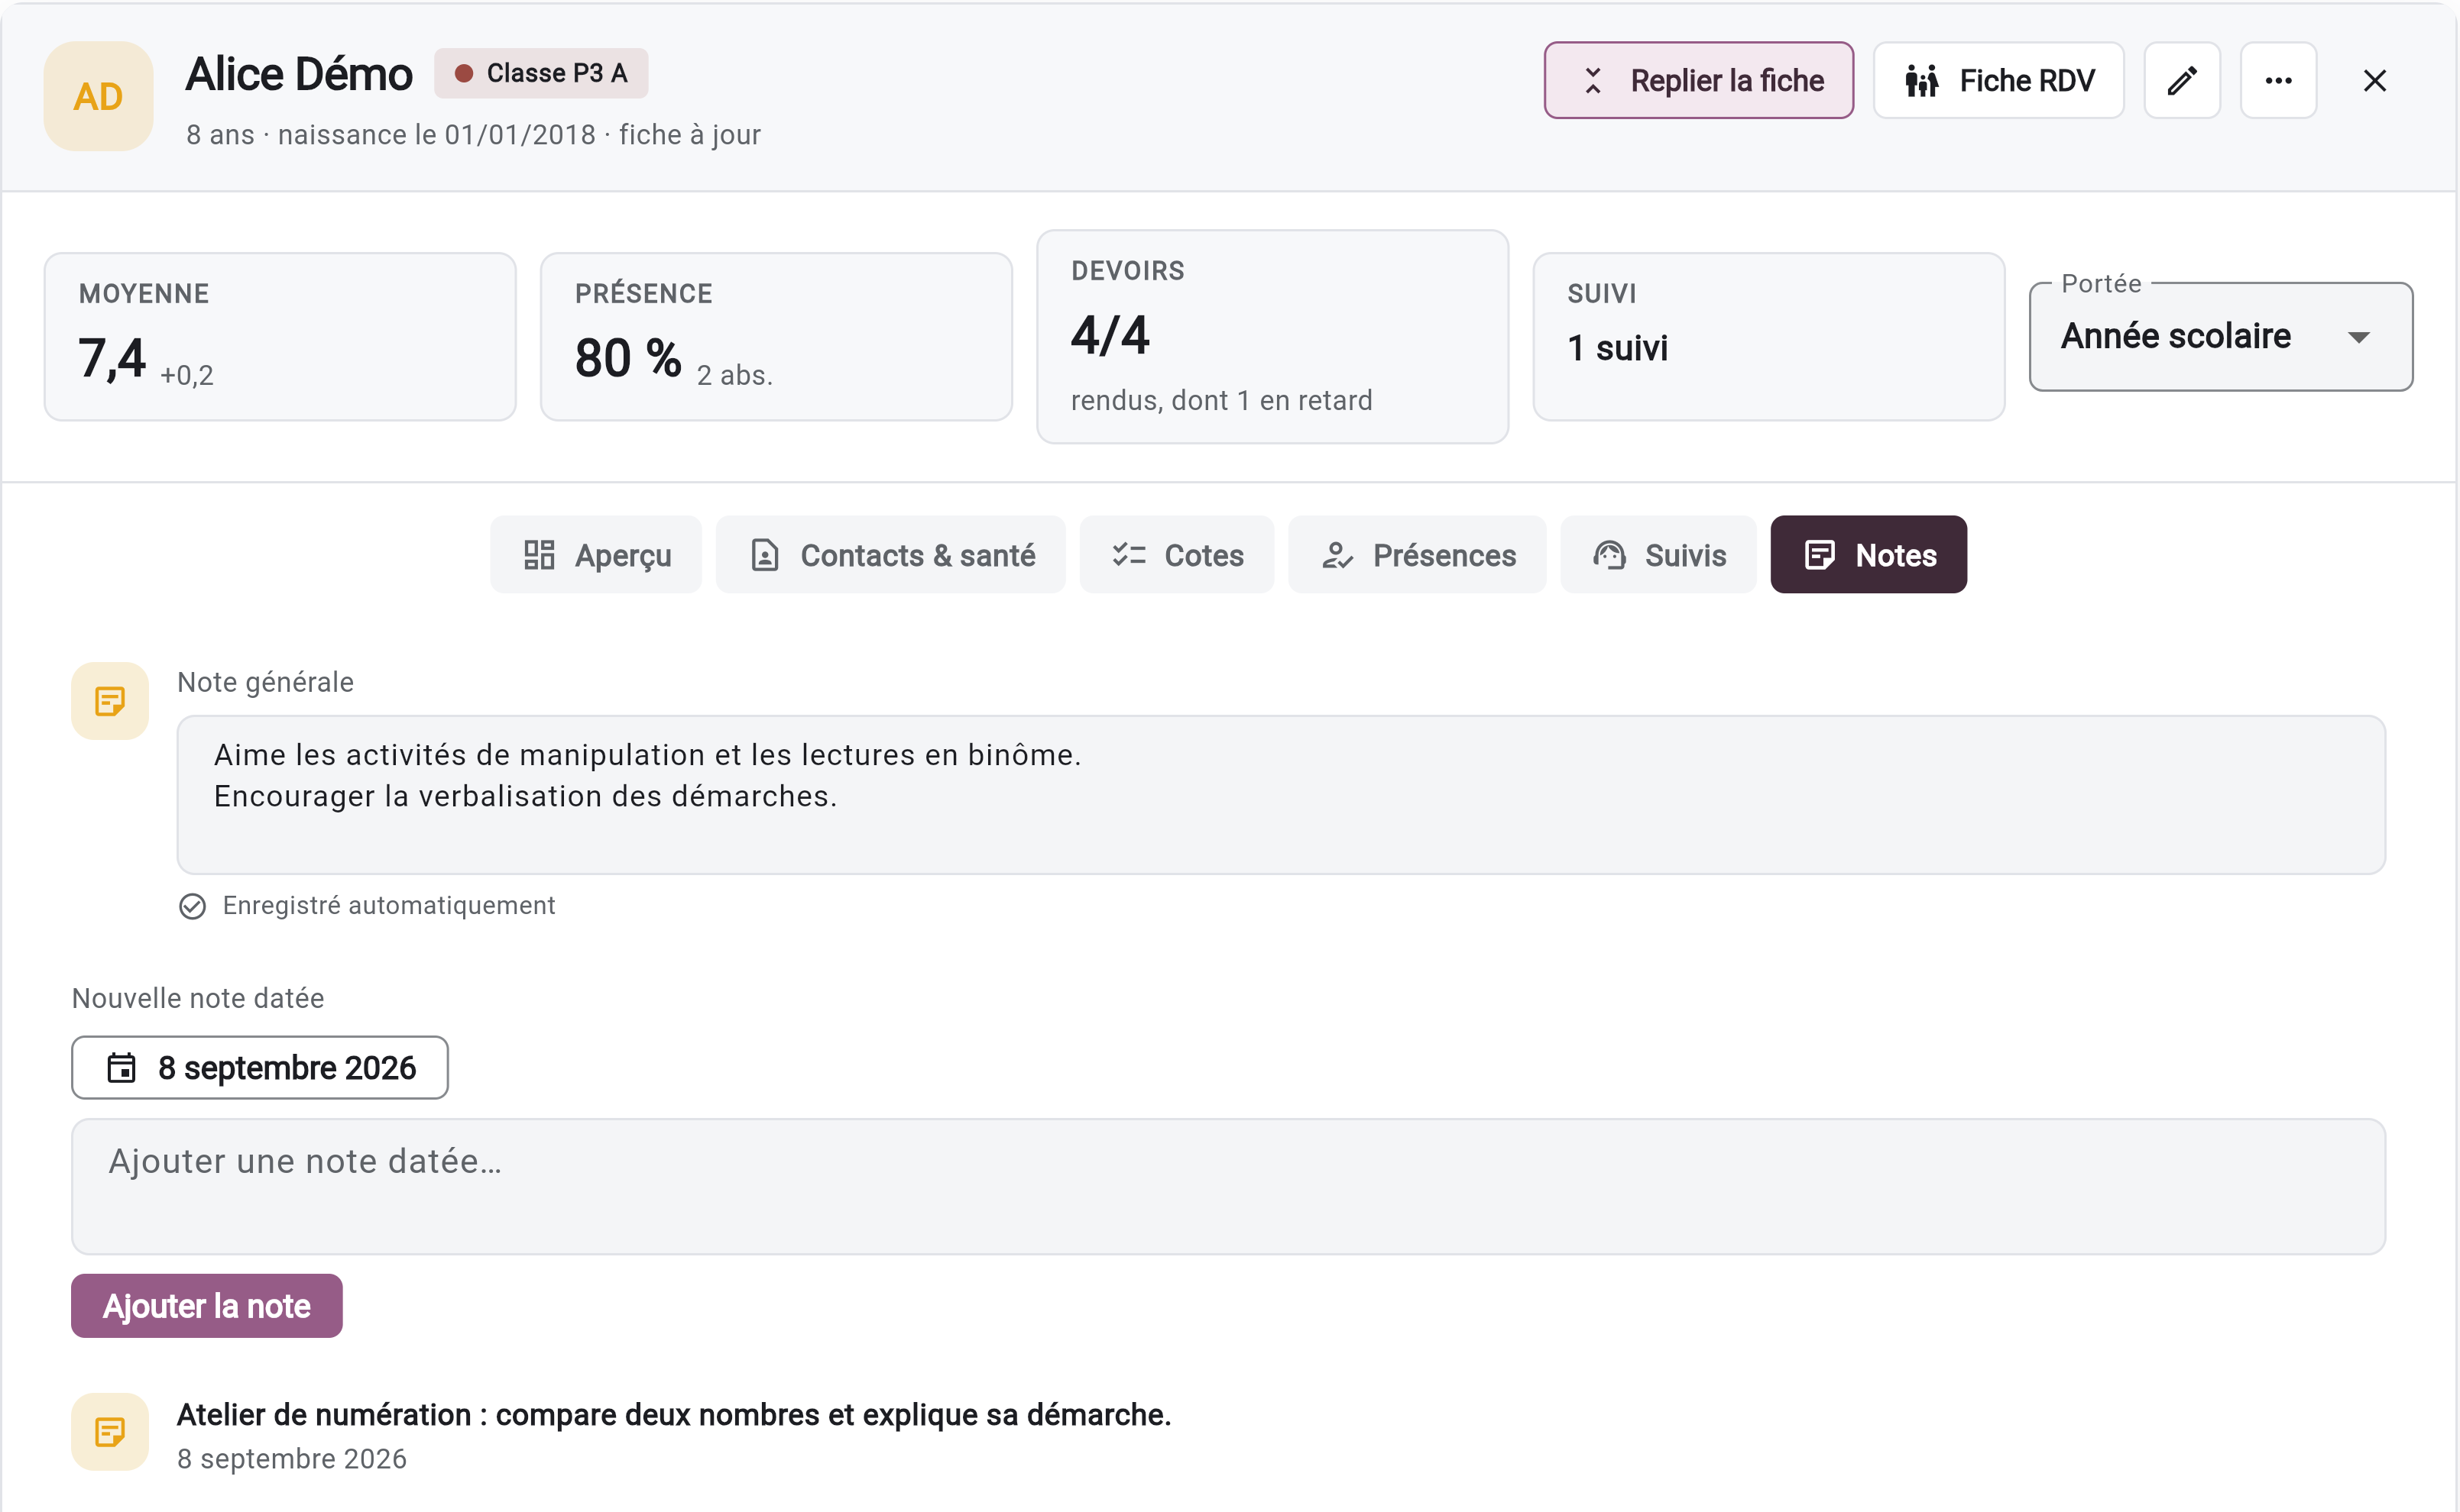Open the Cotes tab
Image resolution: width=2460 pixels, height=1512 pixels.
(x=1177, y=555)
